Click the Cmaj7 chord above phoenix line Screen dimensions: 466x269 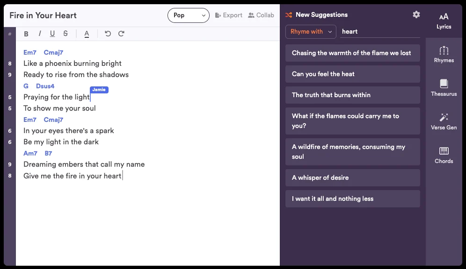coord(53,52)
